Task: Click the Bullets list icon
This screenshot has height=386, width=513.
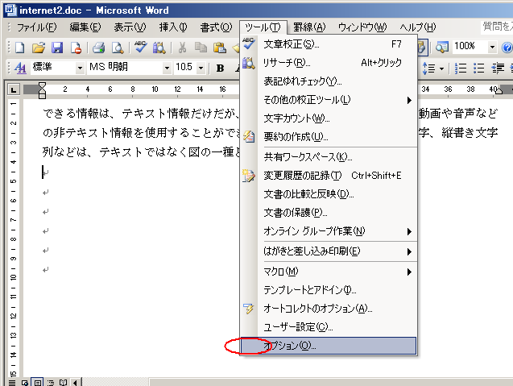Action: pos(478,68)
